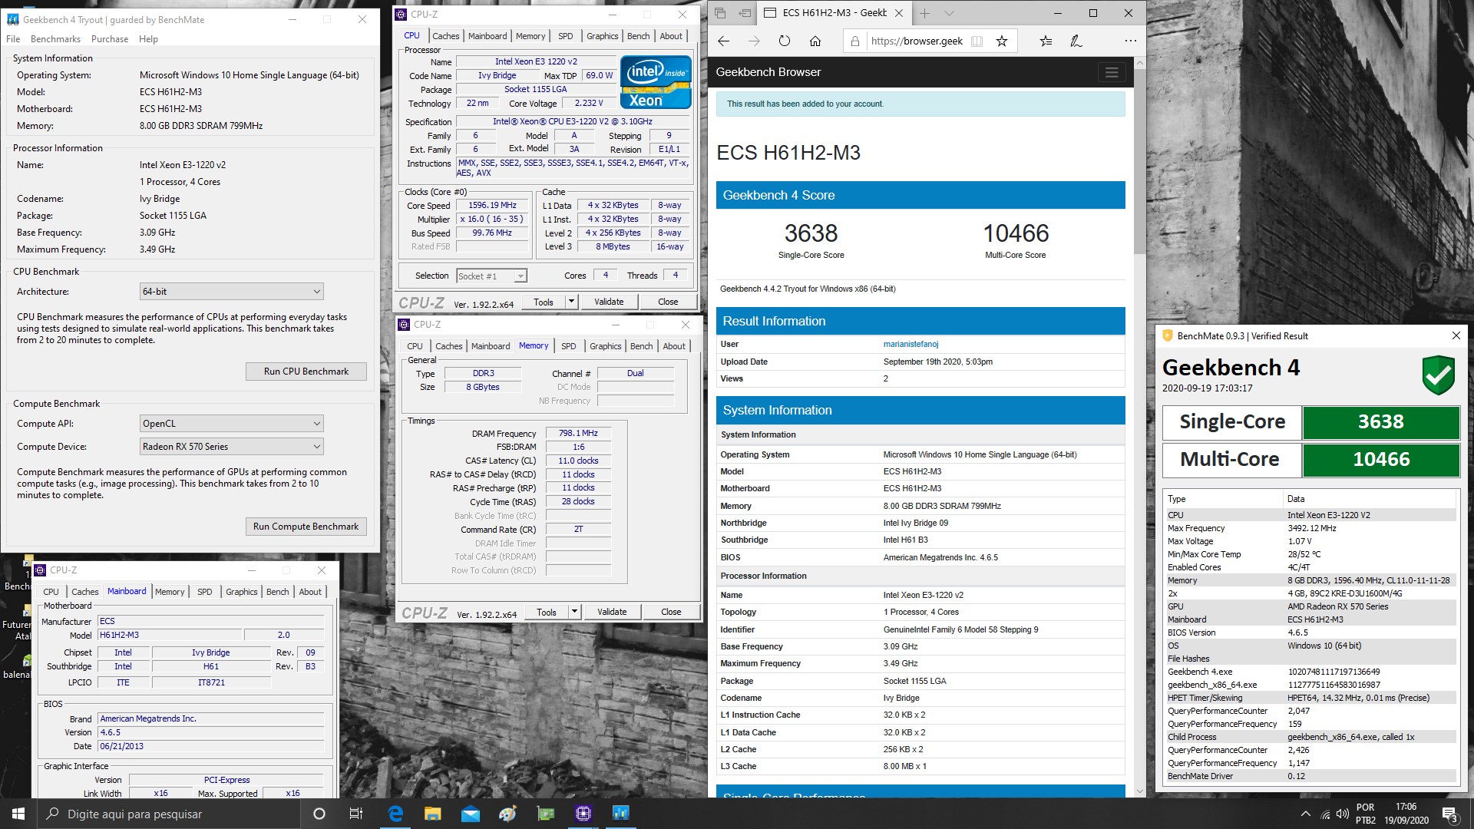
Task: Open the Benchmarks menu in Geekbench 4
Action: click(x=55, y=39)
